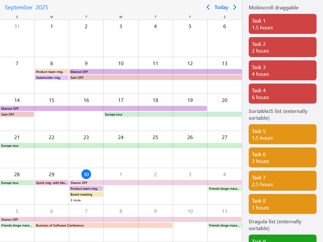Select the Task 7 2.5 hours card
The height and width of the screenshot is (242, 323).
coord(282,181)
